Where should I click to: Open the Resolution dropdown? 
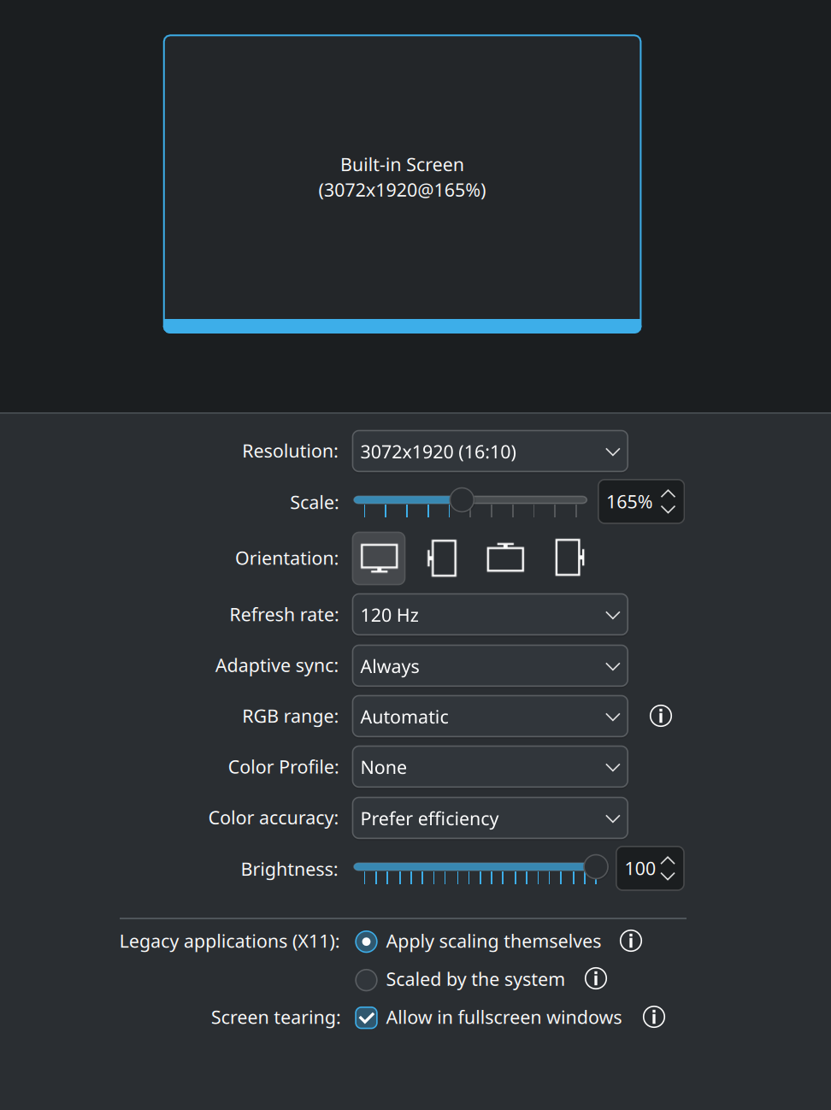[x=490, y=451]
